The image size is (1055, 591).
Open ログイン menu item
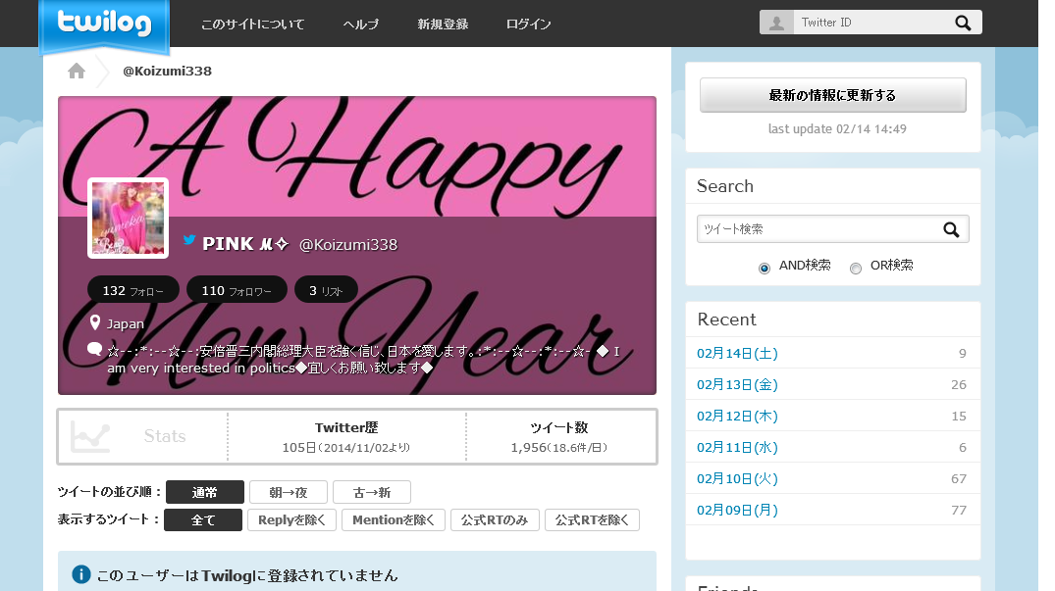pyautogui.click(x=528, y=25)
